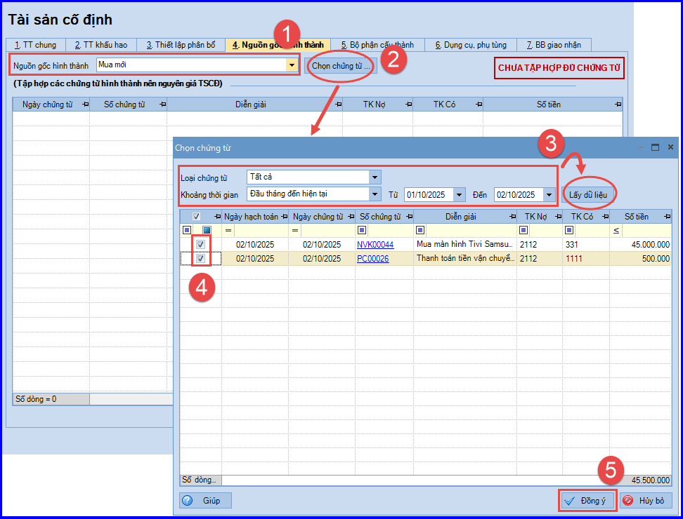Image resolution: width=683 pixels, height=519 pixels.
Task: Click the Lấy dữ liệu button
Action: coord(588,195)
